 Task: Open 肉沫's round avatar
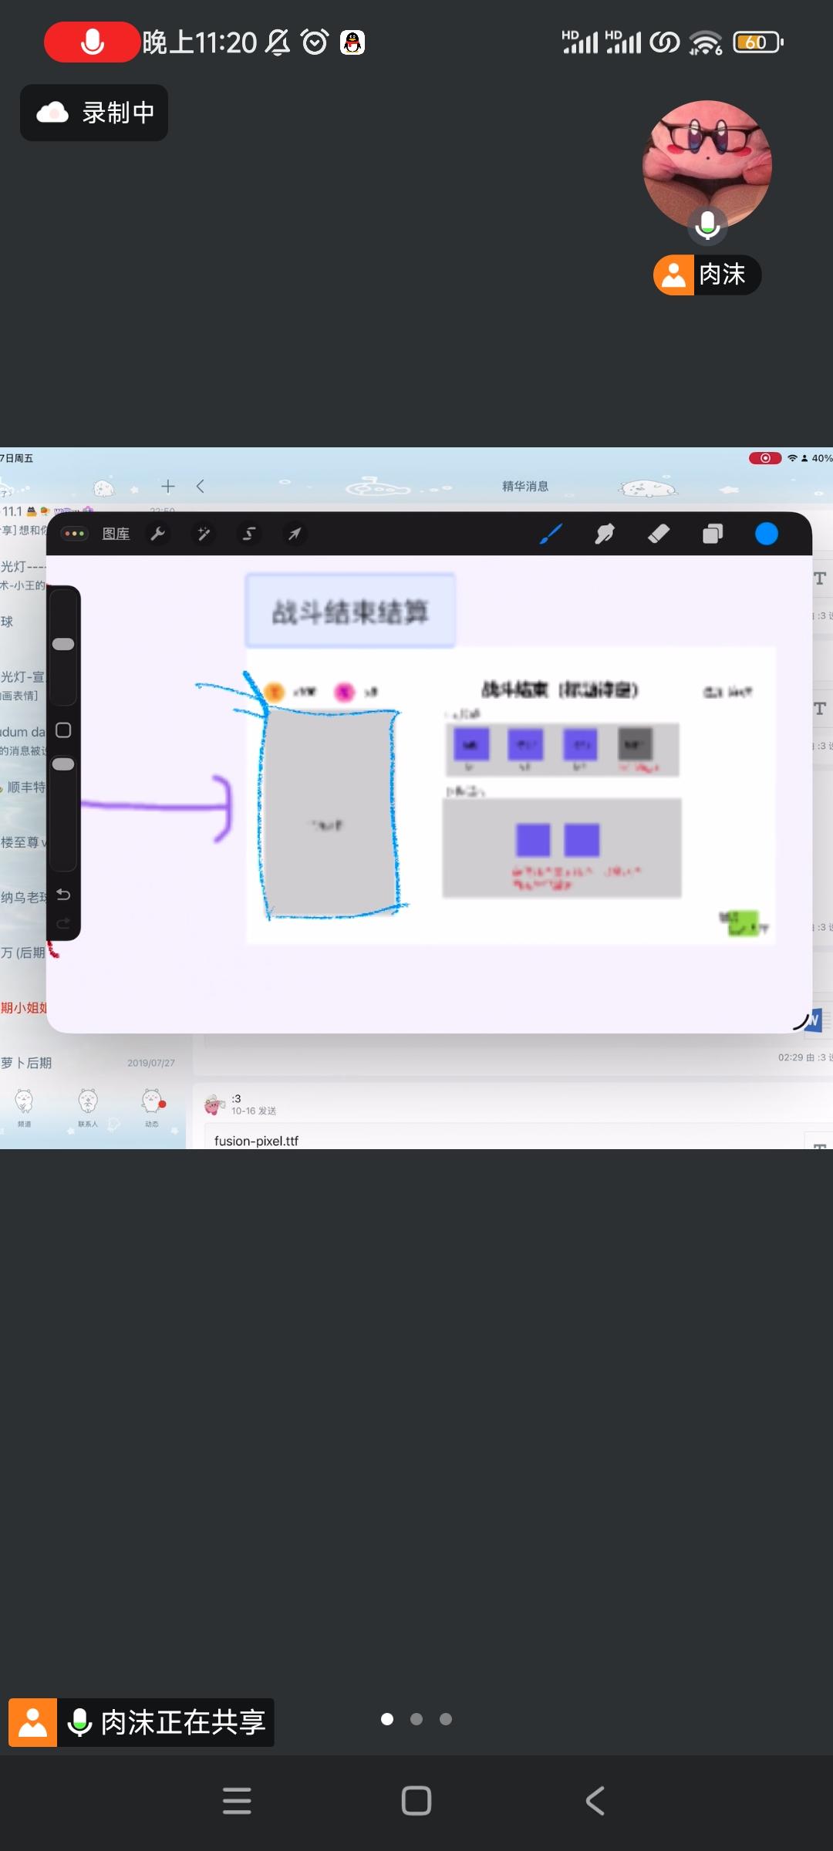pyautogui.click(x=707, y=165)
